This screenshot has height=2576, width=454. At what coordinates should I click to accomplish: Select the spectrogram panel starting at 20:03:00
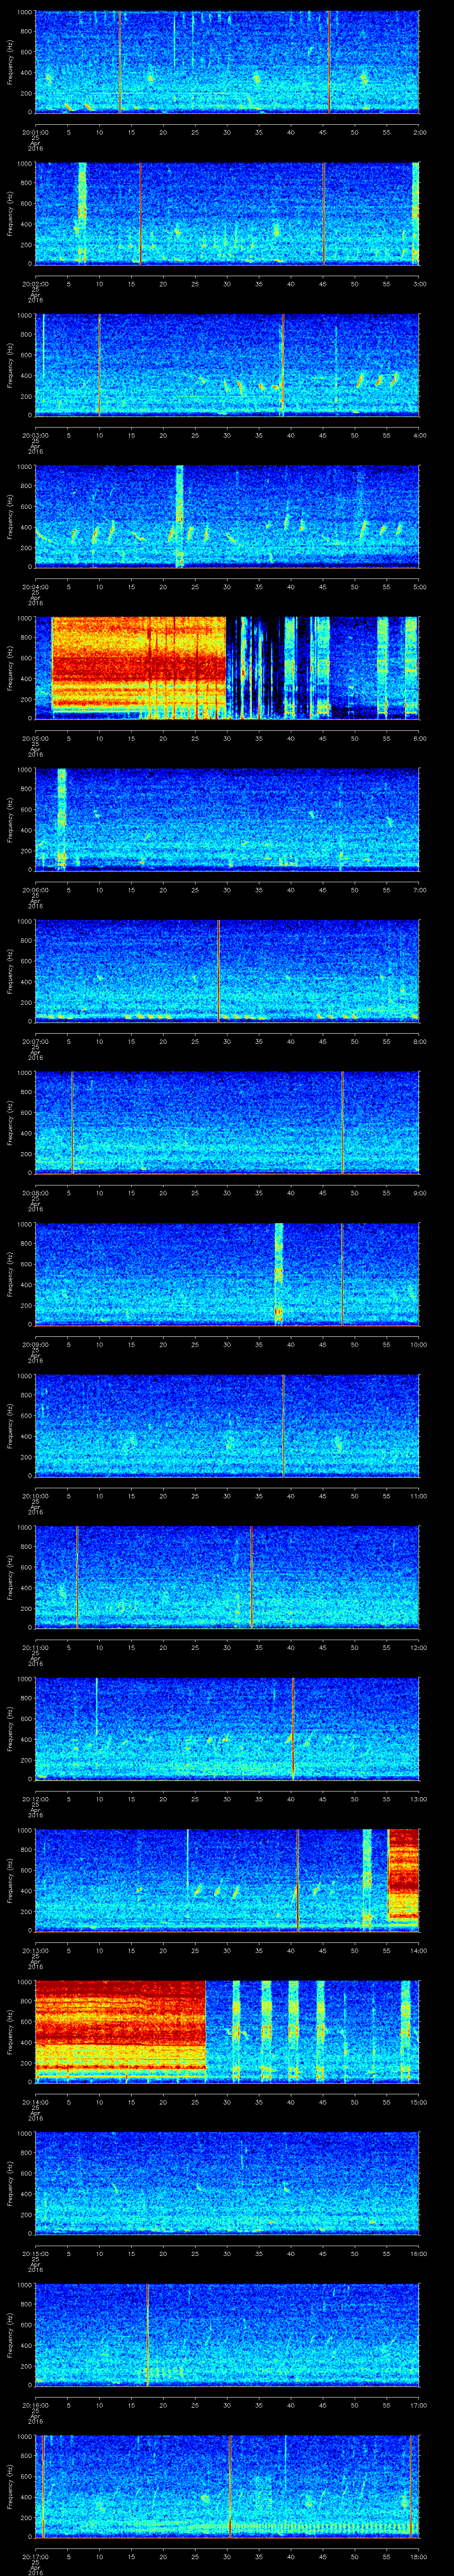227,364
